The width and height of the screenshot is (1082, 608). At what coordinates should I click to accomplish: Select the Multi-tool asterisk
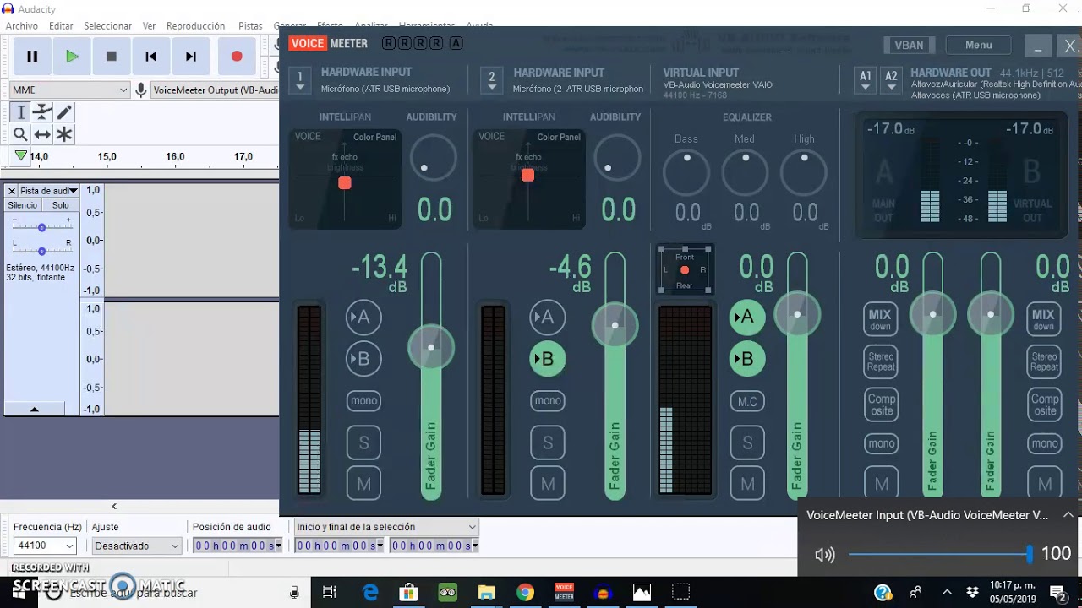click(64, 134)
